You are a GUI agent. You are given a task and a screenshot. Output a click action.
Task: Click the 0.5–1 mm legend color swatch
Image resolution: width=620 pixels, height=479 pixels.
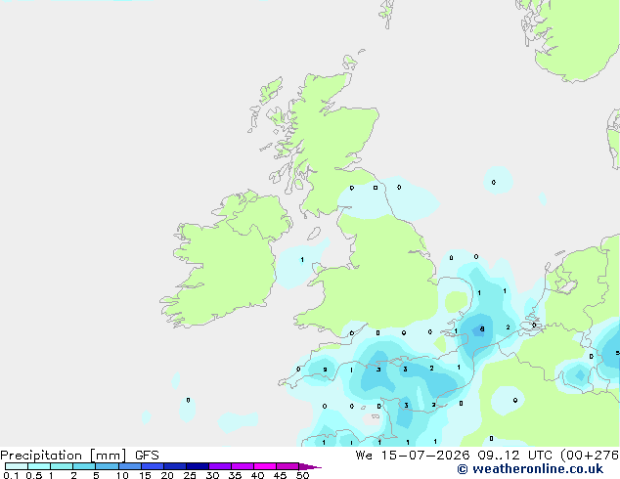coord(39,466)
